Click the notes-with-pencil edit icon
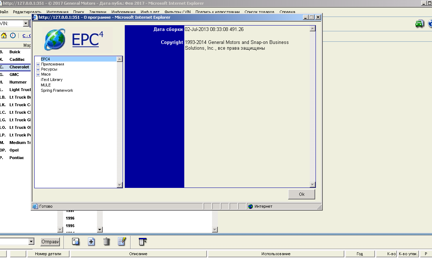Image resolution: width=432 pixels, height=275 pixels. [122, 241]
